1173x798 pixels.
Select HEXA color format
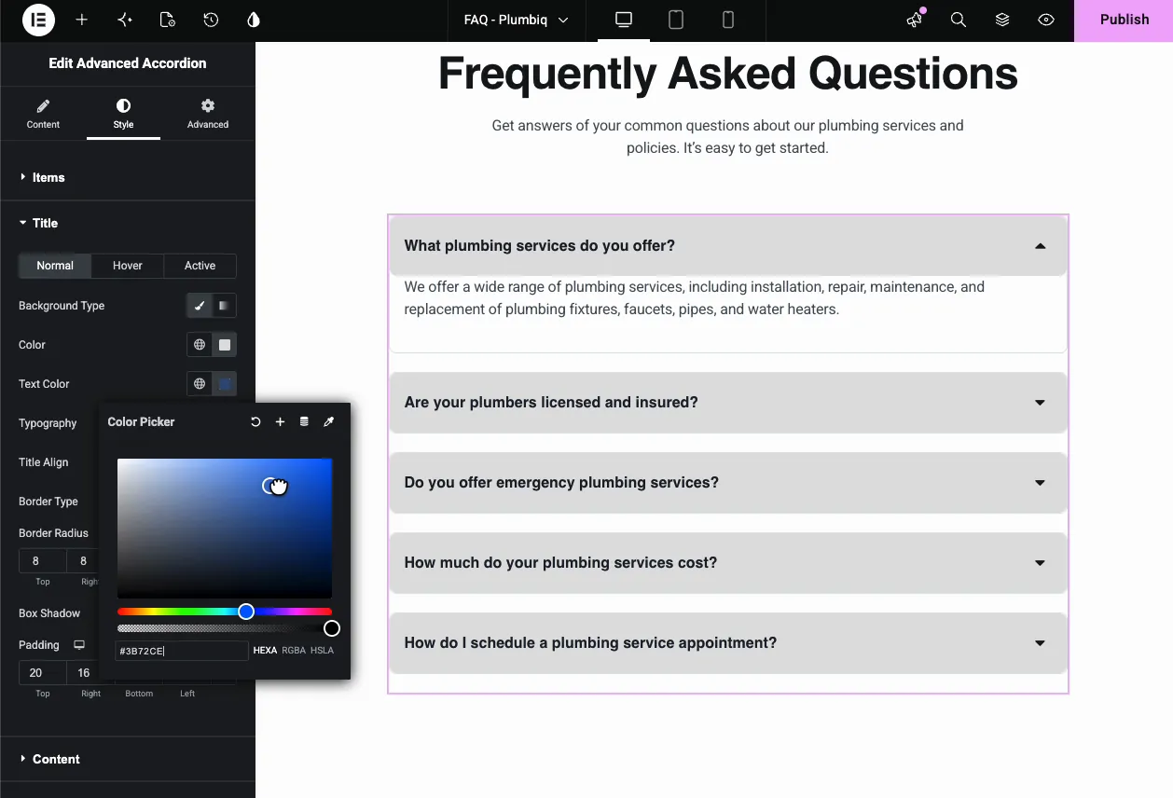pos(265,651)
